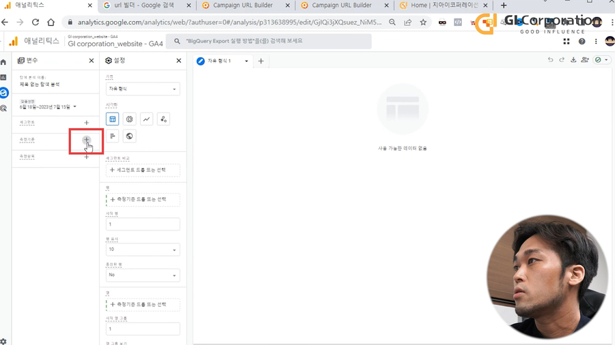Click the segment comparison drop zone
The image size is (615, 345).
click(143, 170)
